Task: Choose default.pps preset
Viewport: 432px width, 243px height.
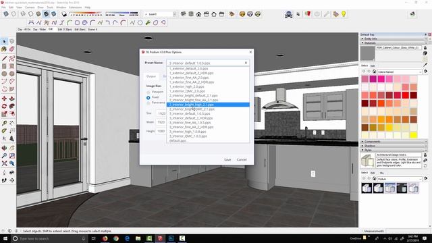Action: click(x=208, y=140)
